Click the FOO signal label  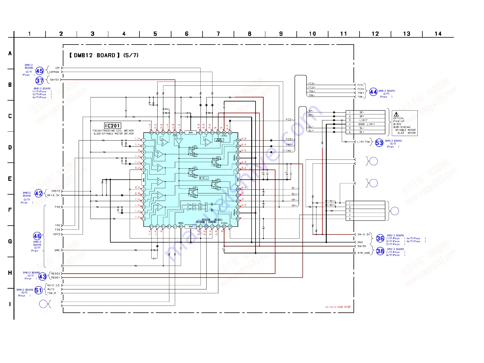pos(58,230)
